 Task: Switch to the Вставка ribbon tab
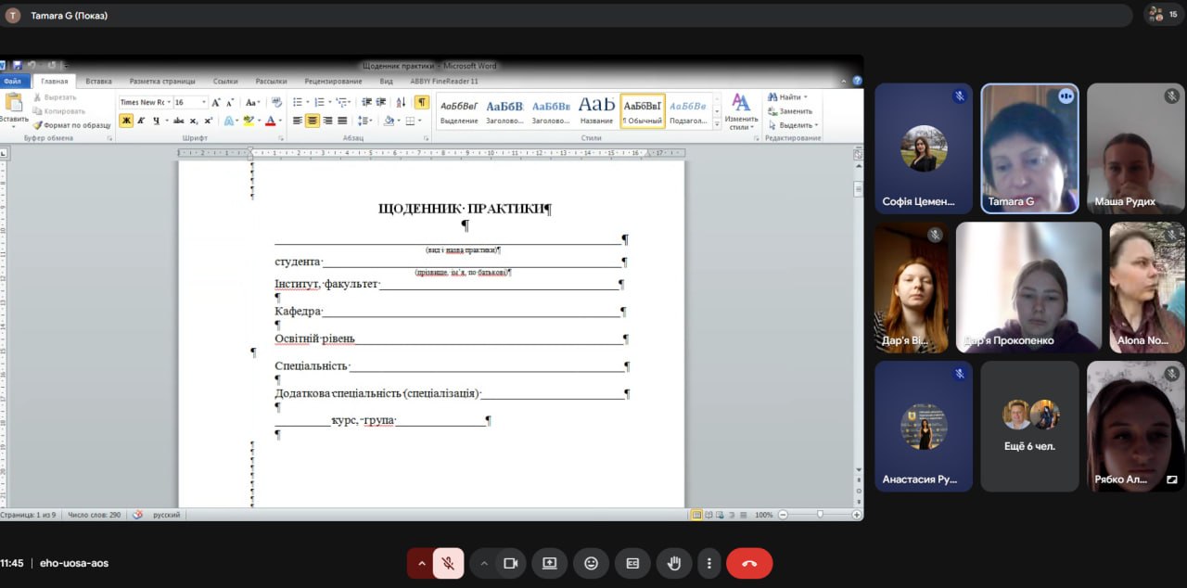98,81
